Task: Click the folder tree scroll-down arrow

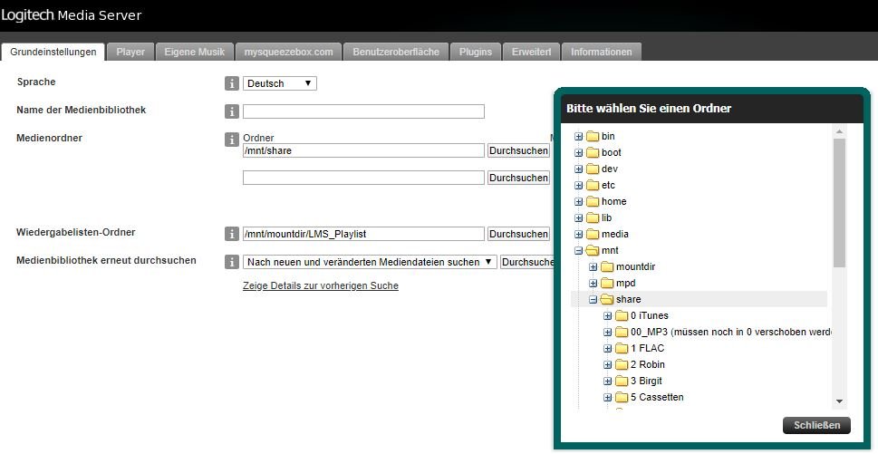Action: point(839,401)
